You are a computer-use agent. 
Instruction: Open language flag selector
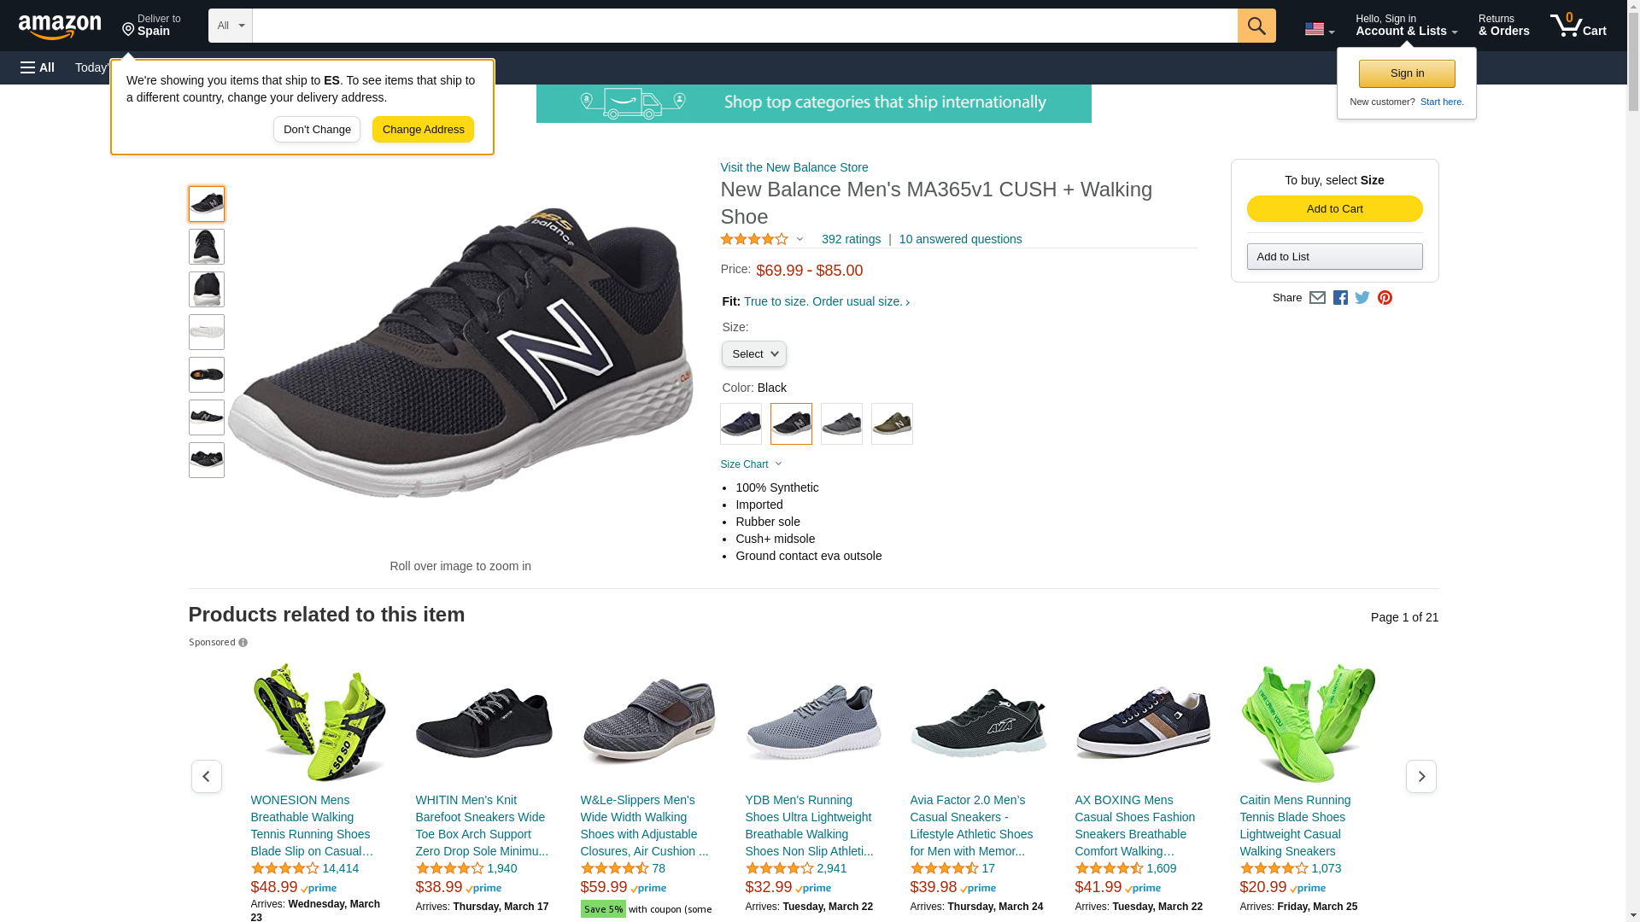click(1319, 29)
